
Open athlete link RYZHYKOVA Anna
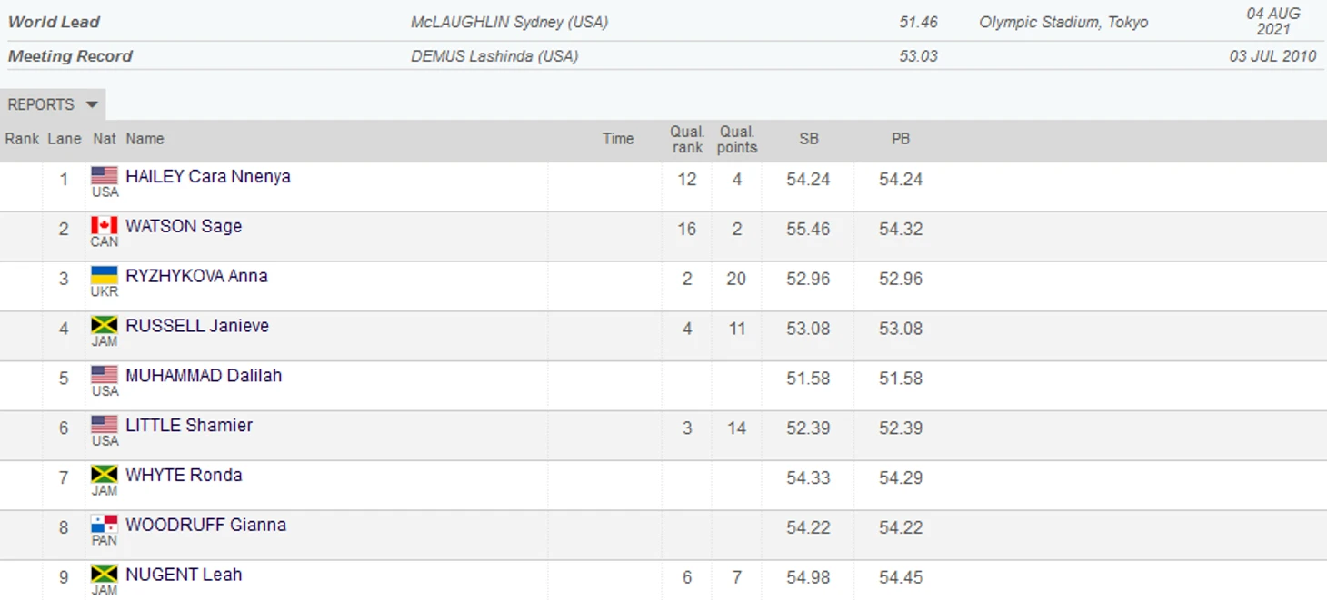(196, 276)
